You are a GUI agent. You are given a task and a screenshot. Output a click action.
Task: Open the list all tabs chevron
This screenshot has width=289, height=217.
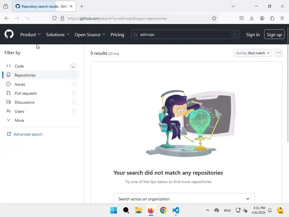(x=233, y=6)
